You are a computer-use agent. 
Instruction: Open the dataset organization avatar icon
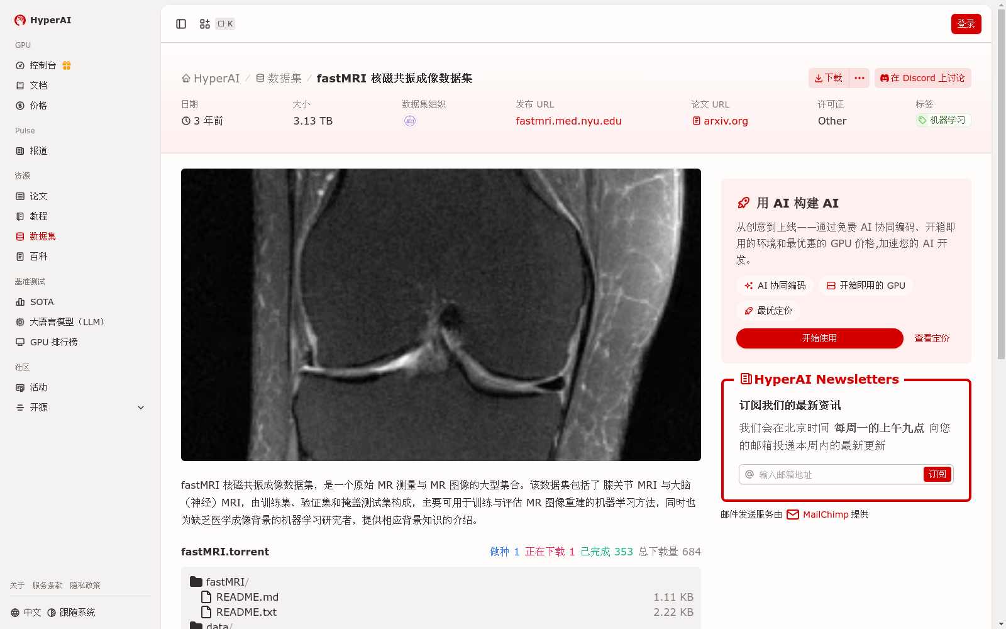click(x=410, y=121)
